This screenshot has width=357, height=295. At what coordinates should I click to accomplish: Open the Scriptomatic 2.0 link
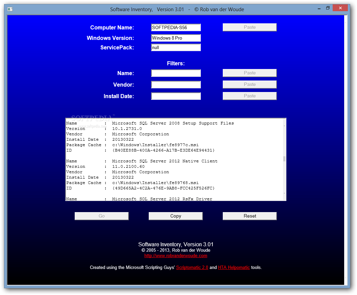tap(192, 268)
